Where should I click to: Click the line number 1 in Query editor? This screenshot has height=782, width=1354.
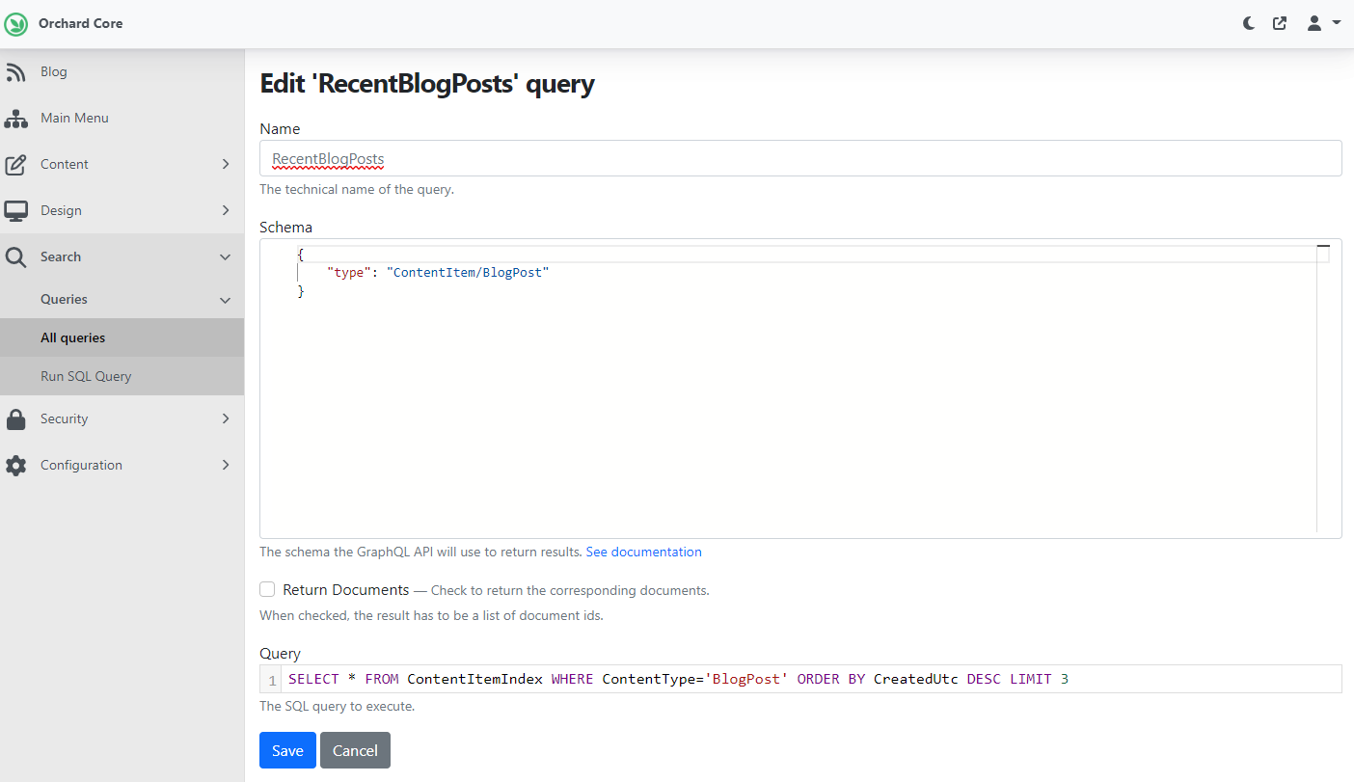272,679
